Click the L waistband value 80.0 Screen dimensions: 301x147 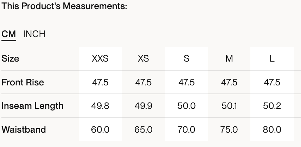point(272,130)
